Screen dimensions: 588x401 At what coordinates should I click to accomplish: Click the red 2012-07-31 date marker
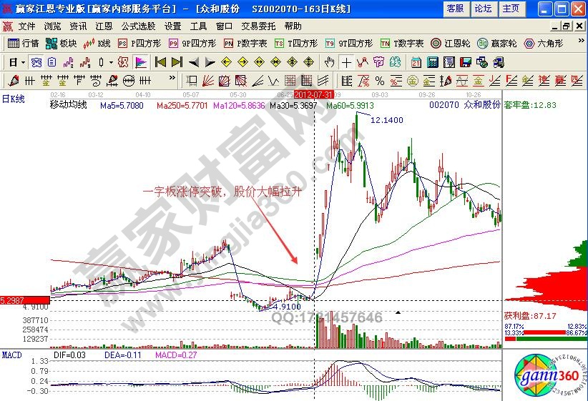point(313,94)
